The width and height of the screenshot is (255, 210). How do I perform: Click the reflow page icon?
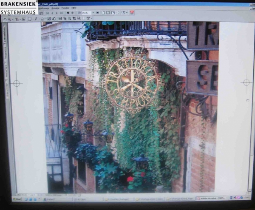tap(118, 13)
